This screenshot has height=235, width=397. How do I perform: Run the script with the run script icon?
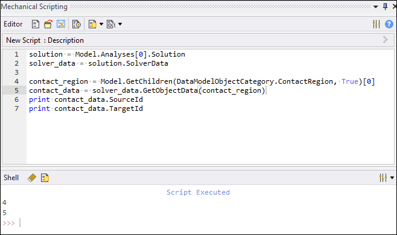pyautogui.click(x=76, y=24)
